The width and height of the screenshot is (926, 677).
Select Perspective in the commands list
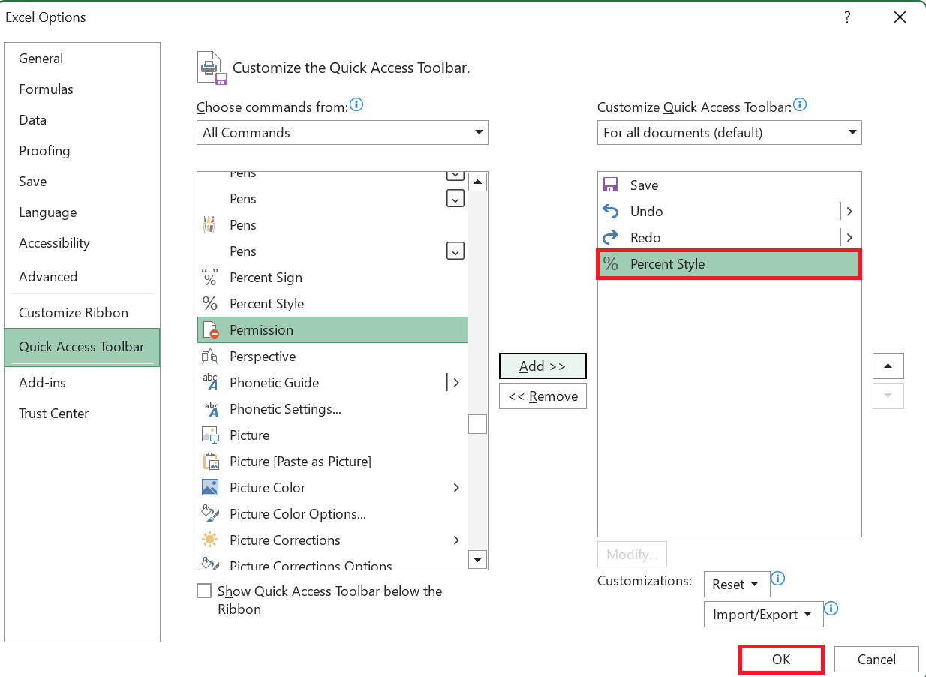click(x=332, y=357)
